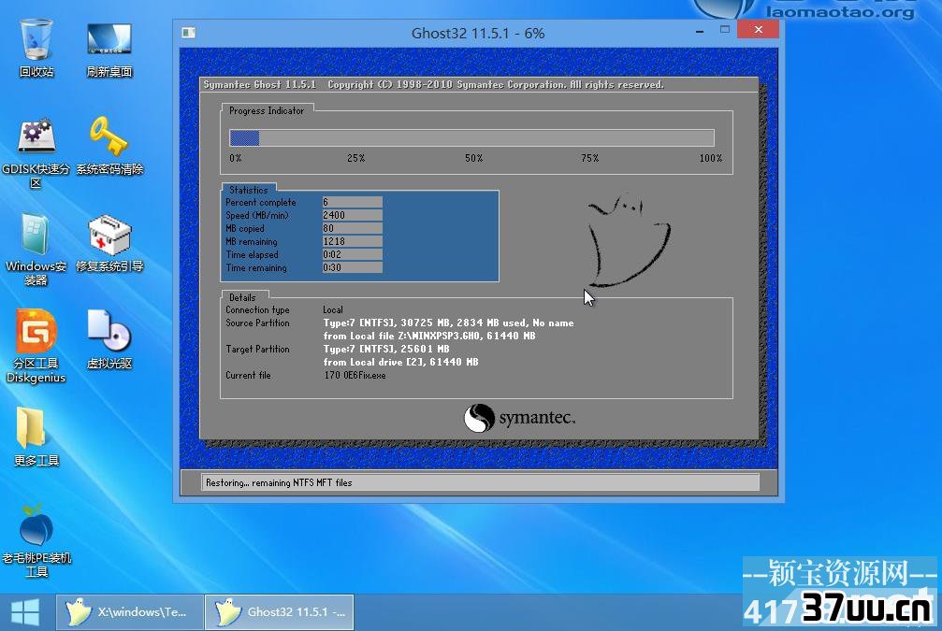Click the MB copied value 80
Viewport: 942px width, 631px height.
pyautogui.click(x=352, y=229)
